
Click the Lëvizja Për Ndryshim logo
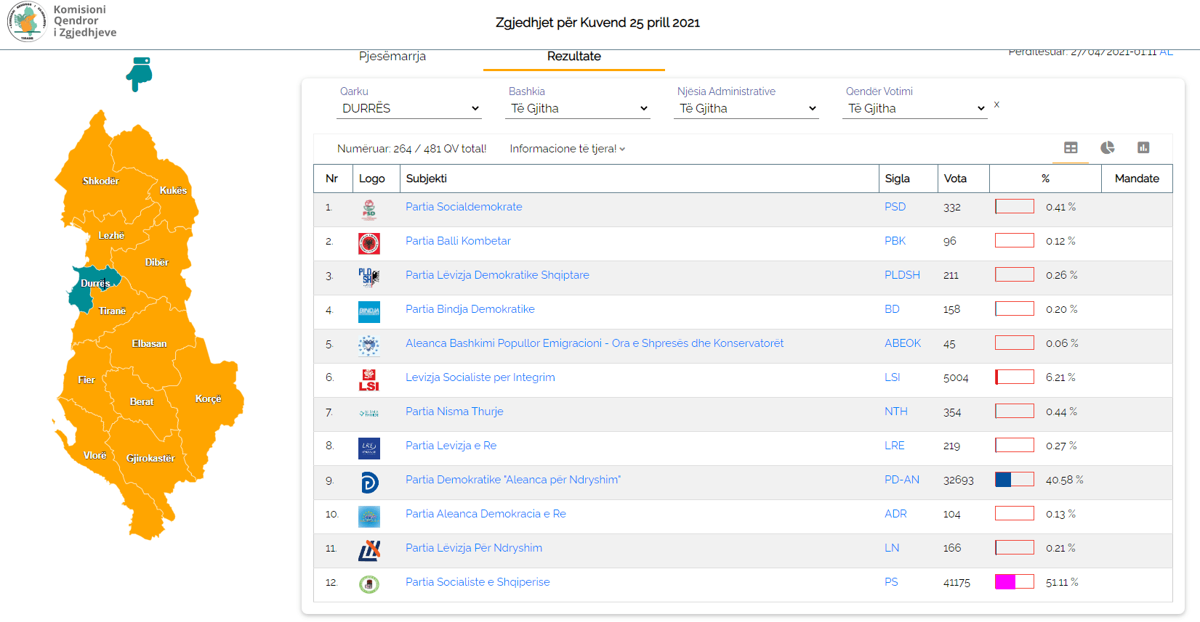(x=369, y=551)
